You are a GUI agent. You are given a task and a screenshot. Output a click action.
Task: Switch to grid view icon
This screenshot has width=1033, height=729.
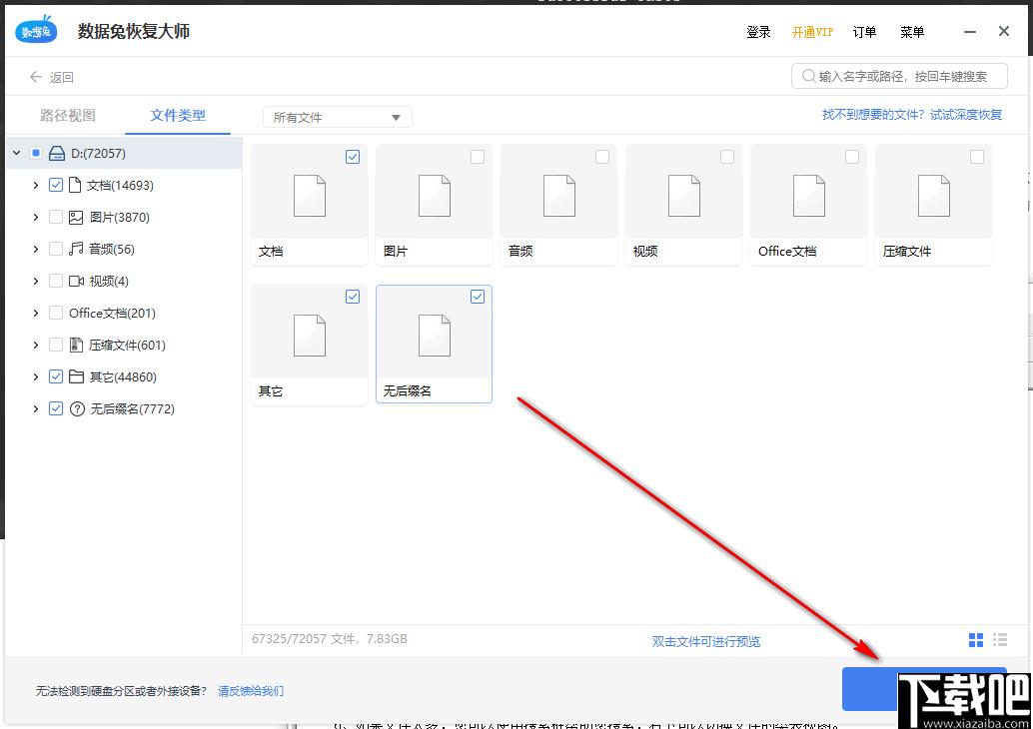click(x=976, y=640)
